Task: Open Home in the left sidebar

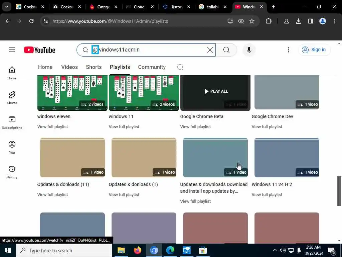Action: (x=12, y=73)
